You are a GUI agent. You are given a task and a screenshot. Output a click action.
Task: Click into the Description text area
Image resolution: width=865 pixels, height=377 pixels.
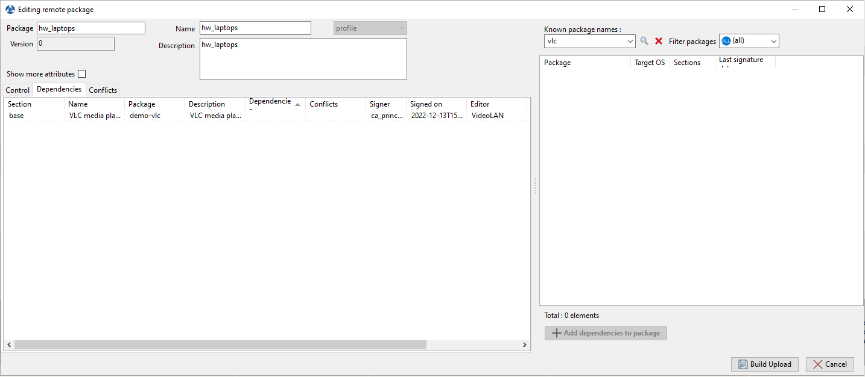pos(303,58)
